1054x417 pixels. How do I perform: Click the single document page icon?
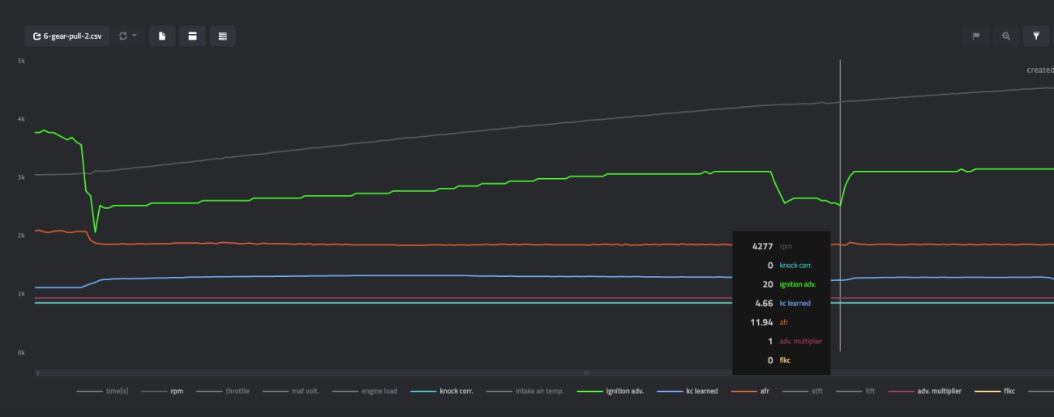click(162, 36)
